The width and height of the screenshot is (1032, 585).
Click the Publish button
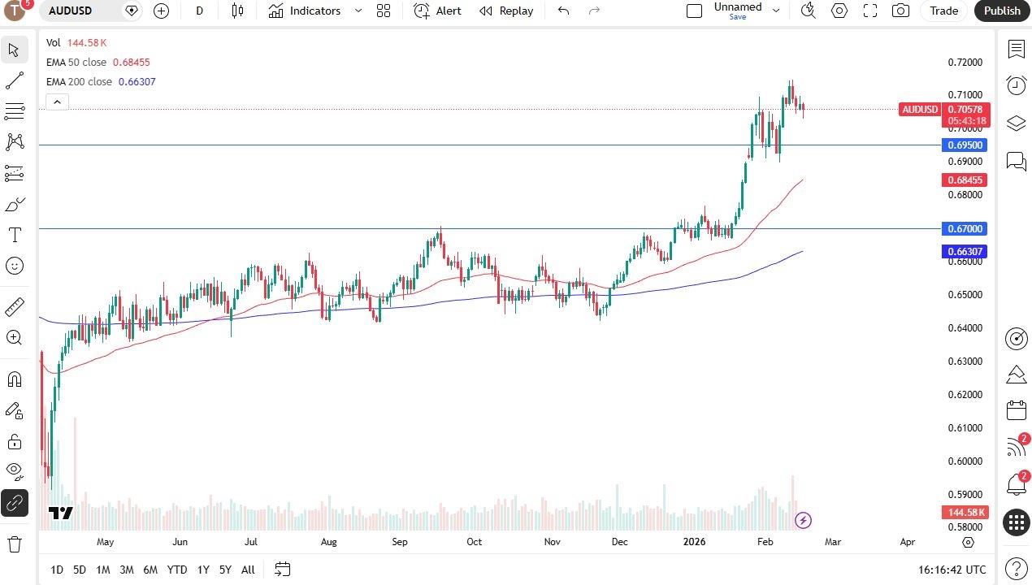point(1001,11)
